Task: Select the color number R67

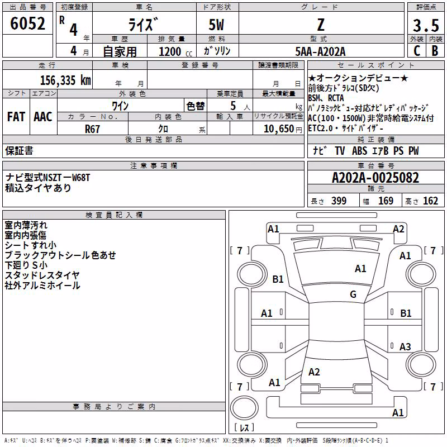Action: click(92, 129)
